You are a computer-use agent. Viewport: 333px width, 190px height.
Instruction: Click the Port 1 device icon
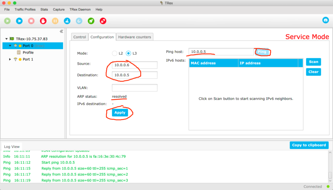coord(16,60)
